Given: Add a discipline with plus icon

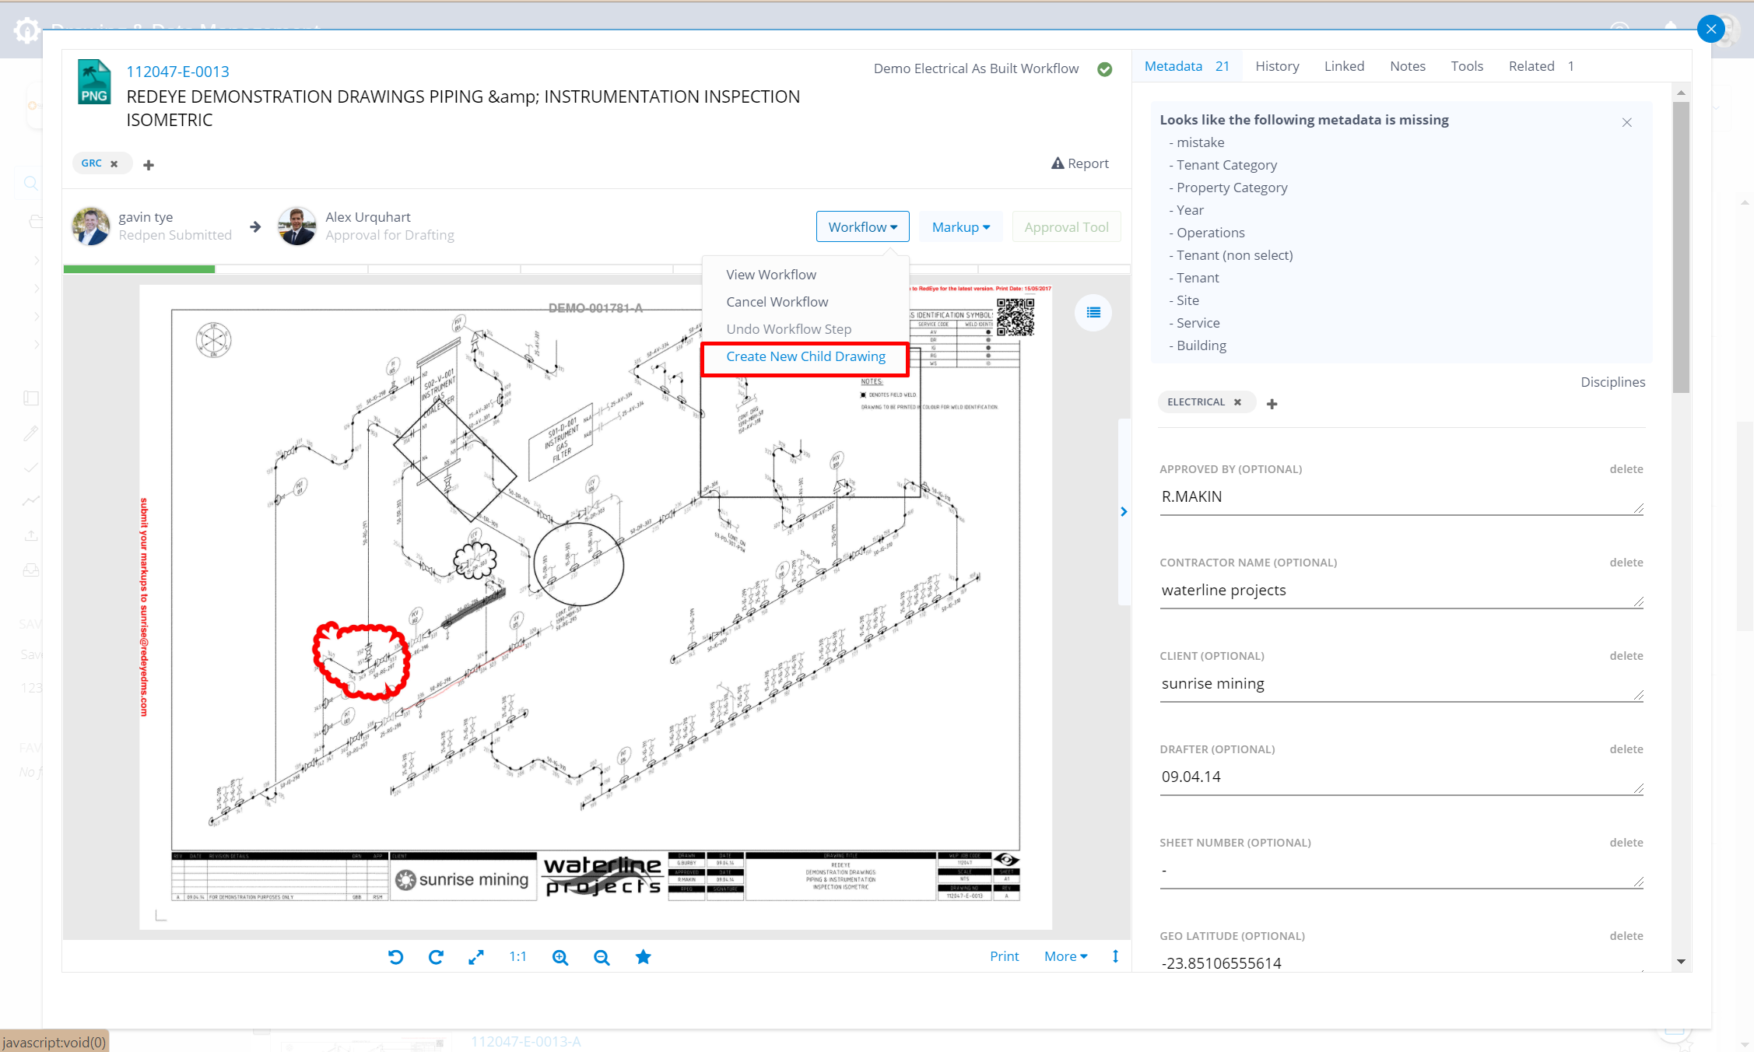Looking at the screenshot, I should click(1272, 404).
